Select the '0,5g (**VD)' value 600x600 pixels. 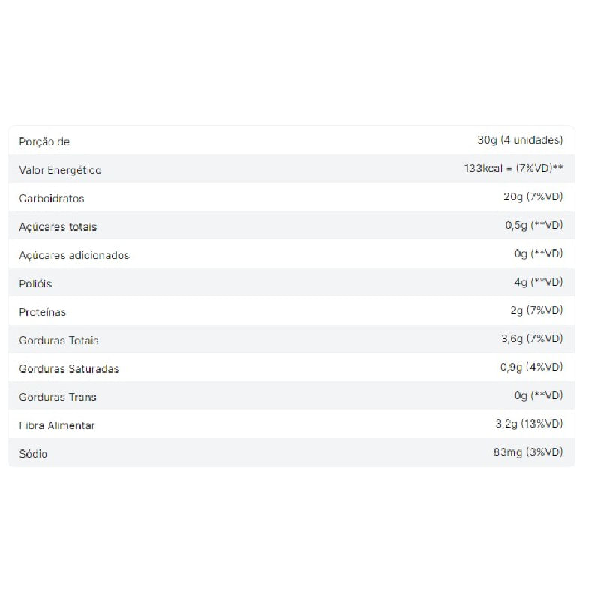point(533,225)
